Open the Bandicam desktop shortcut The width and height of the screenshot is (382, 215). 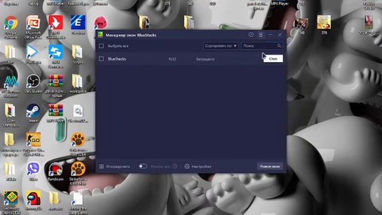point(56,169)
